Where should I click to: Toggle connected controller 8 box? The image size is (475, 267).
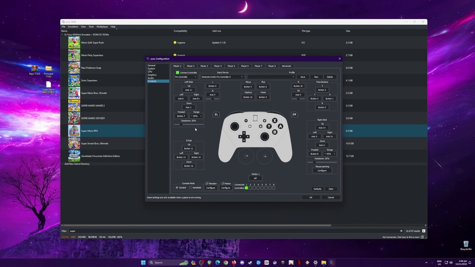tap(273, 188)
